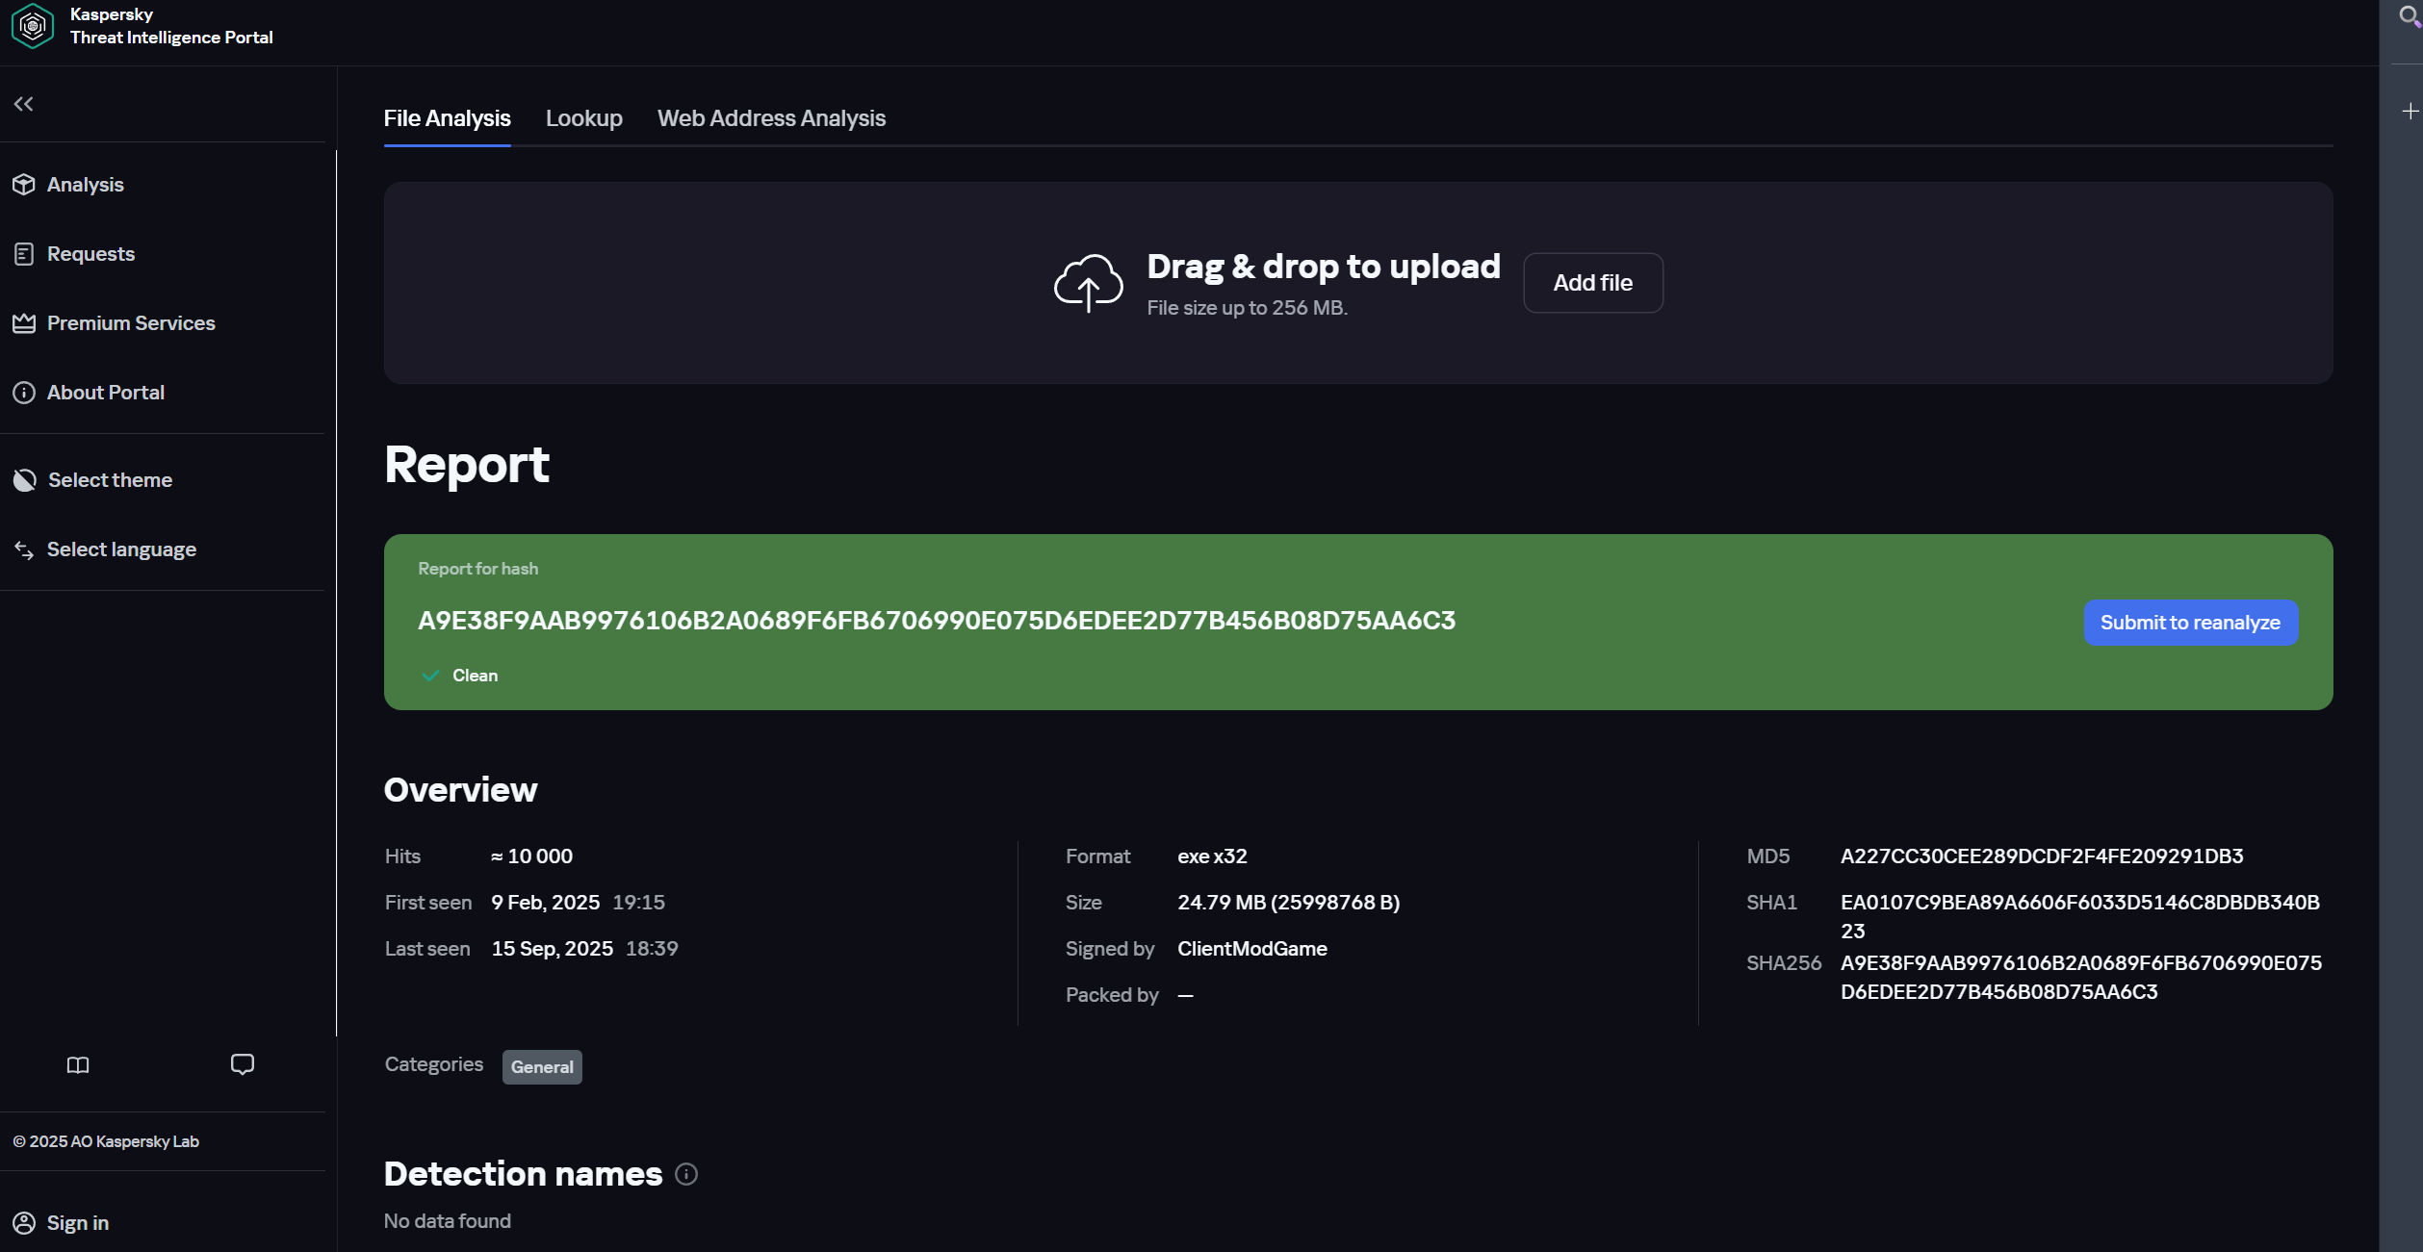The height and width of the screenshot is (1252, 2423).
Task: Open the feedback chat bubble icon
Action: coord(243,1064)
